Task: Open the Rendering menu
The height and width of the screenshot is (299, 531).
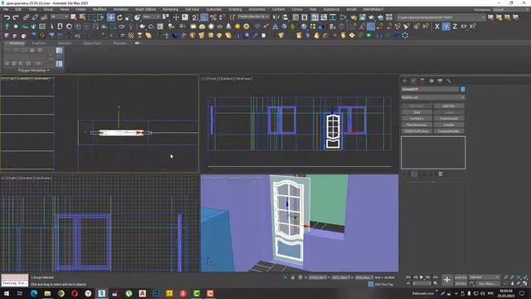Action: 170,9
